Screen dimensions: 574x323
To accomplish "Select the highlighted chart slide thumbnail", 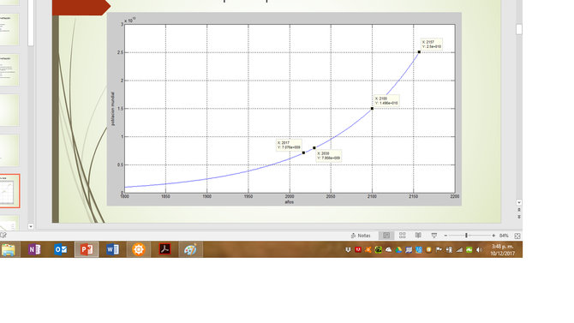I will pyautogui.click(x=9, y=191).
